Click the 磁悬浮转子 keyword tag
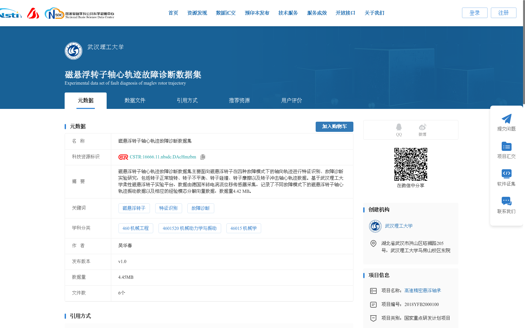This screenshot has height=328, width=525. tap(134, 208)
